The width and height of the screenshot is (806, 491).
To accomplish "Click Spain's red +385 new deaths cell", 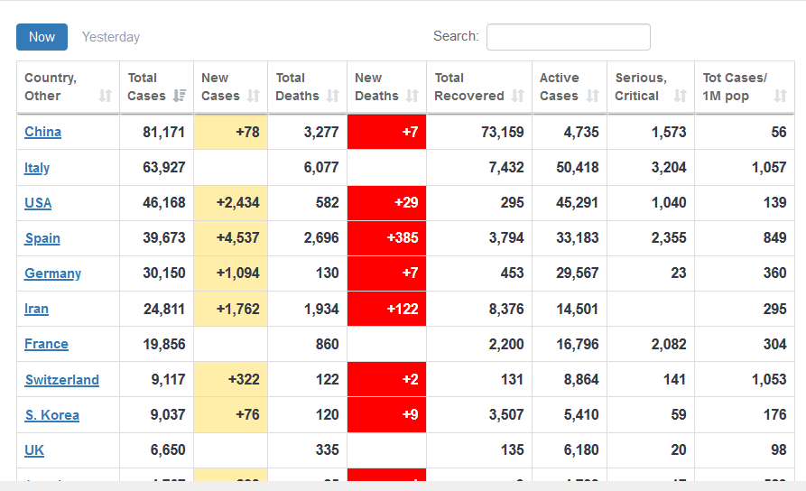I will [386, 238].
